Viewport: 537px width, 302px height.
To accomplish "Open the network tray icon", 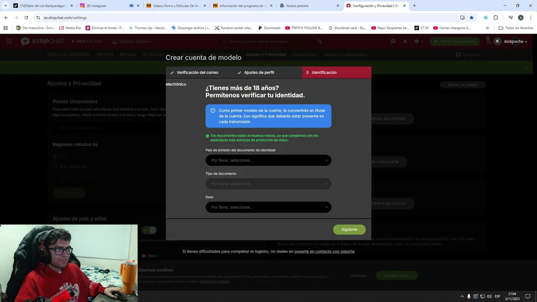I will point(482,297).
